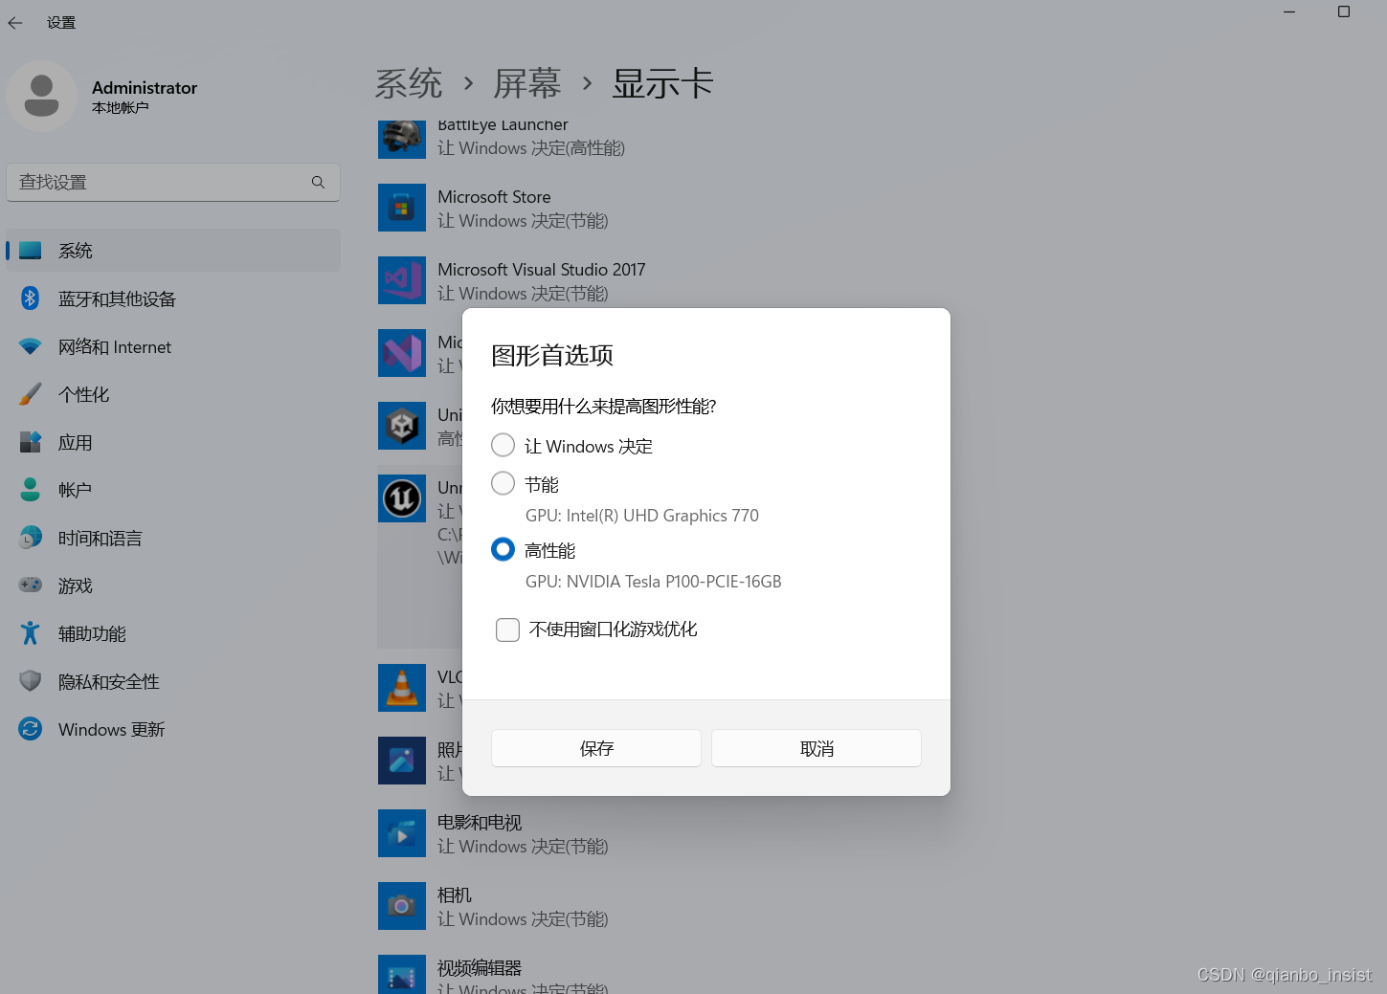
Task: Open 时间和语言 settings
Action: (173, 538)
